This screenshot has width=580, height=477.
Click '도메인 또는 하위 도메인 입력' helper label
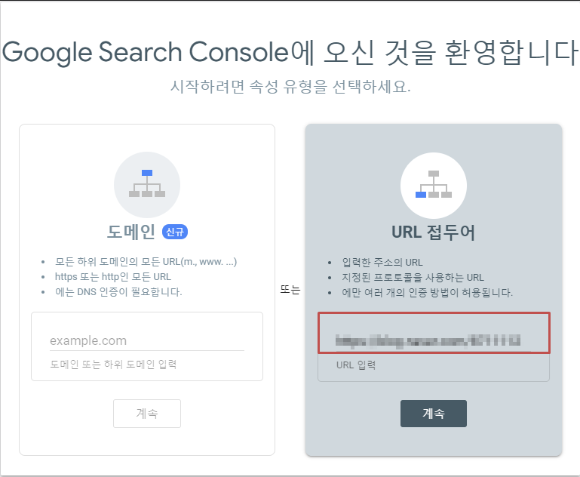[x=113, y=365]
